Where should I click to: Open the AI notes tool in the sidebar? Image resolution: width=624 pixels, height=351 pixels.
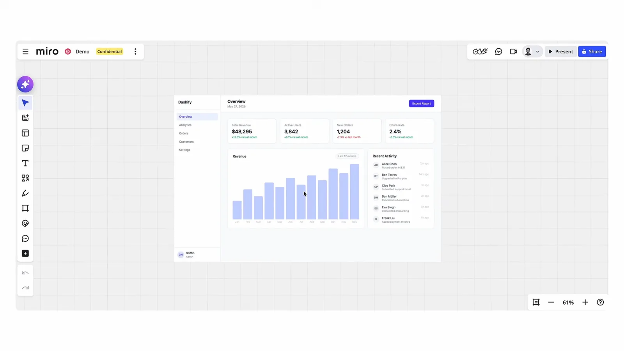pos(25,118)
